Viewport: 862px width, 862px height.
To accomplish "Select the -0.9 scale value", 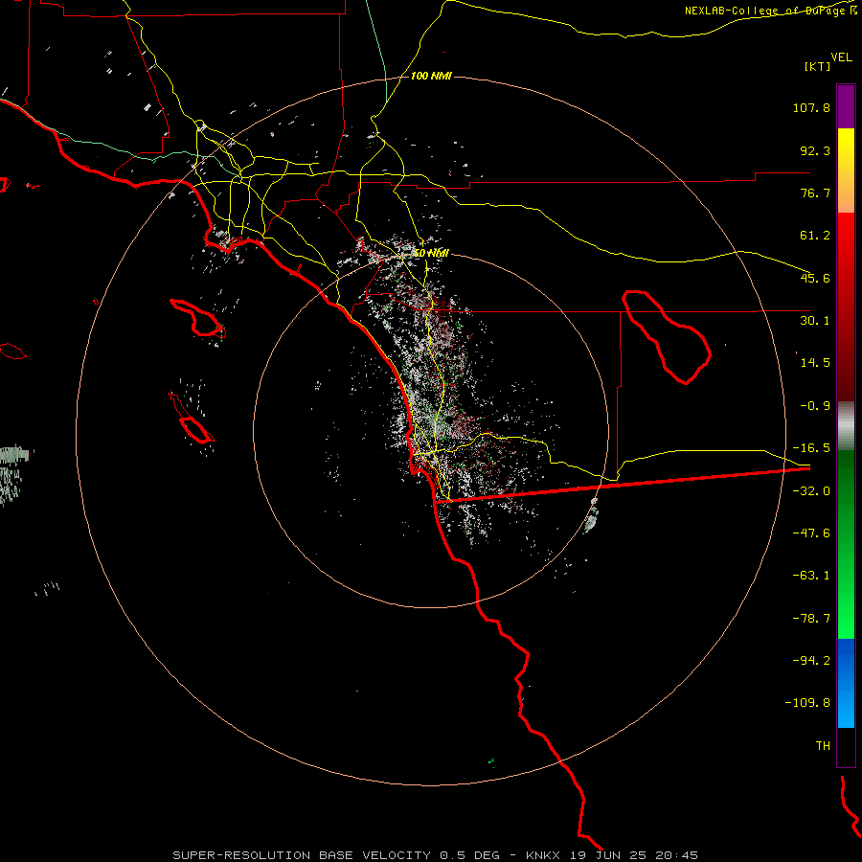I will click(815, 406).
